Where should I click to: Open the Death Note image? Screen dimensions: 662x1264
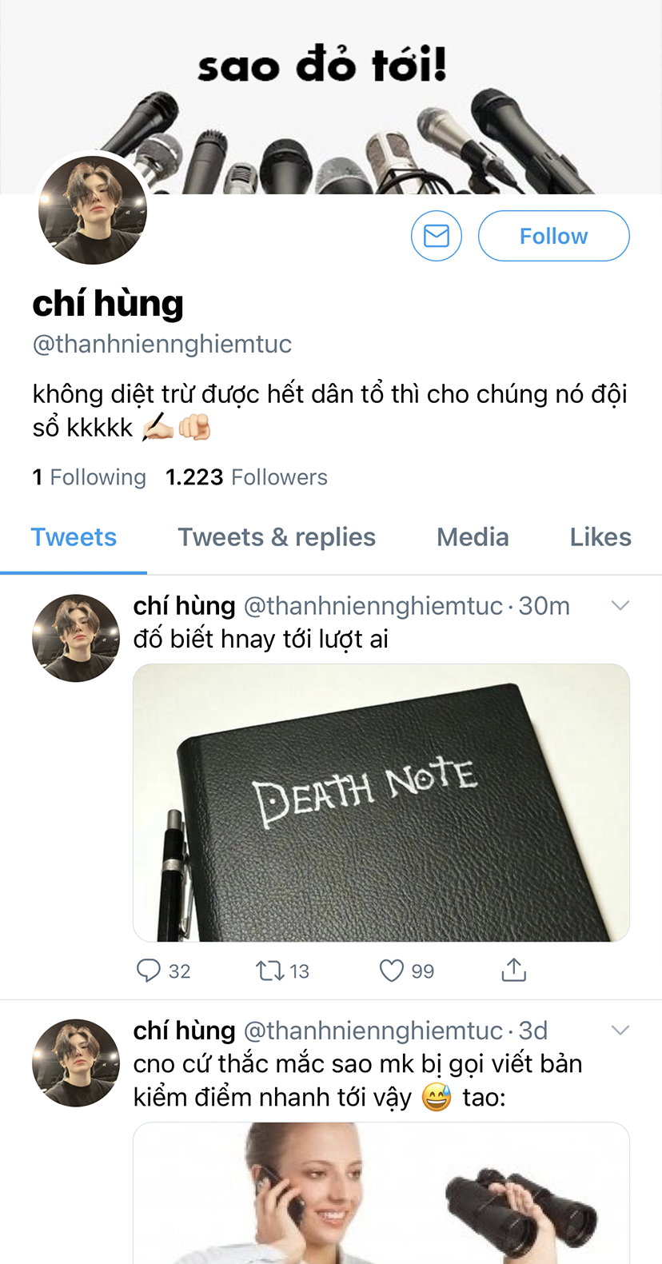[381, 803]
